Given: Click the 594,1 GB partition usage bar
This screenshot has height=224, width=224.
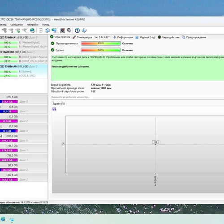Looking at the screenshot, I should [x=9, y=141].
